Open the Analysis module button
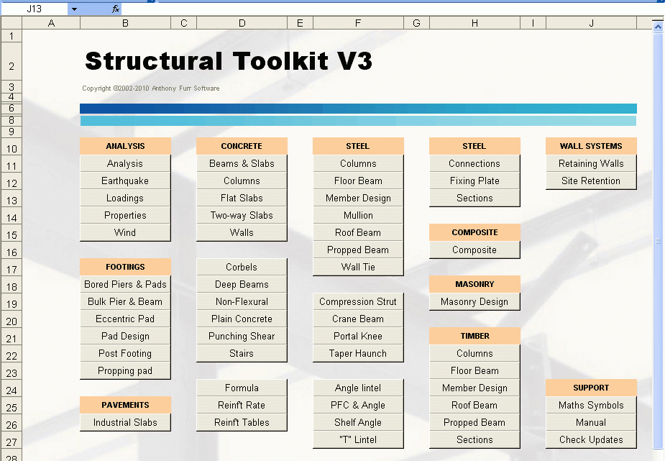The image size is (665, 461). pyautogui.click(x=125, y=164)
